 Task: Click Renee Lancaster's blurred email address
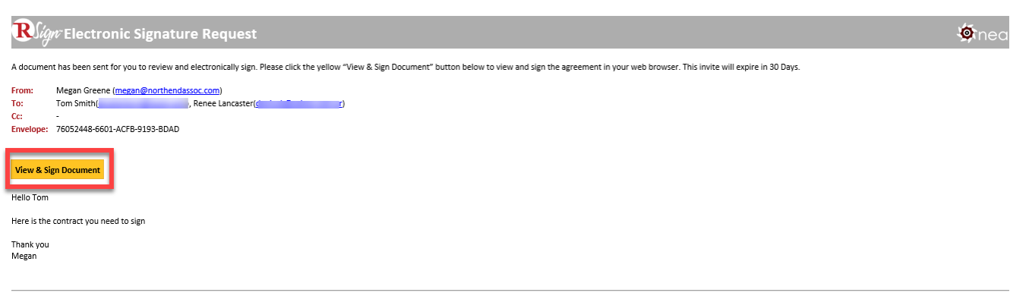298,103
